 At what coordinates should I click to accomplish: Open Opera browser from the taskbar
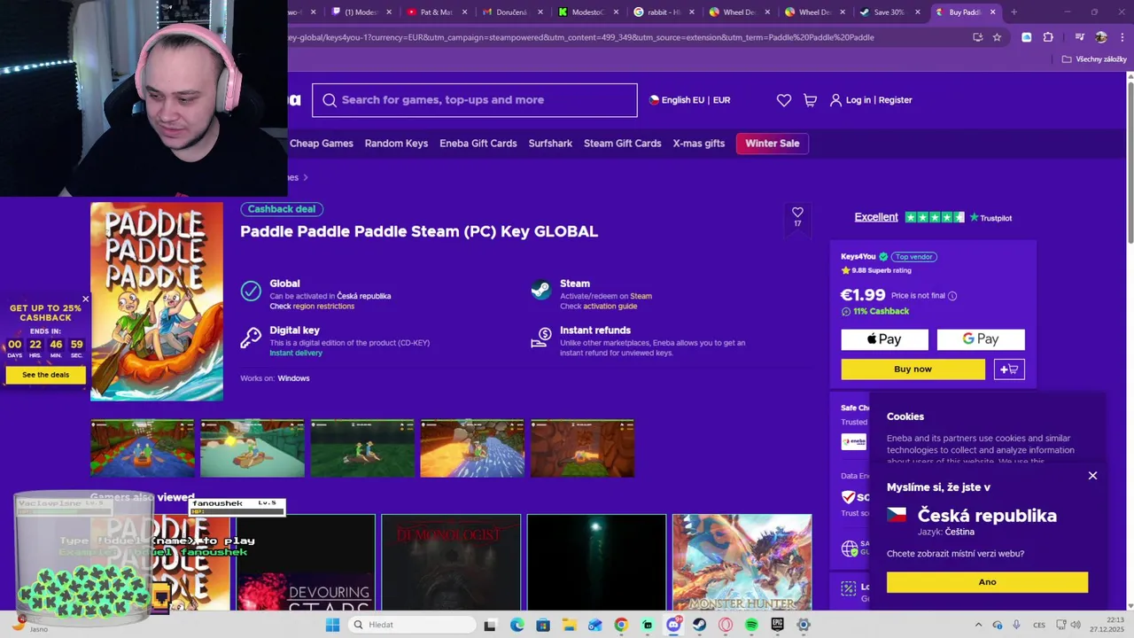[x=726, y=625]
